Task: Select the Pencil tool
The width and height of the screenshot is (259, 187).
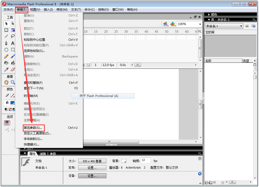Action: 7,56
